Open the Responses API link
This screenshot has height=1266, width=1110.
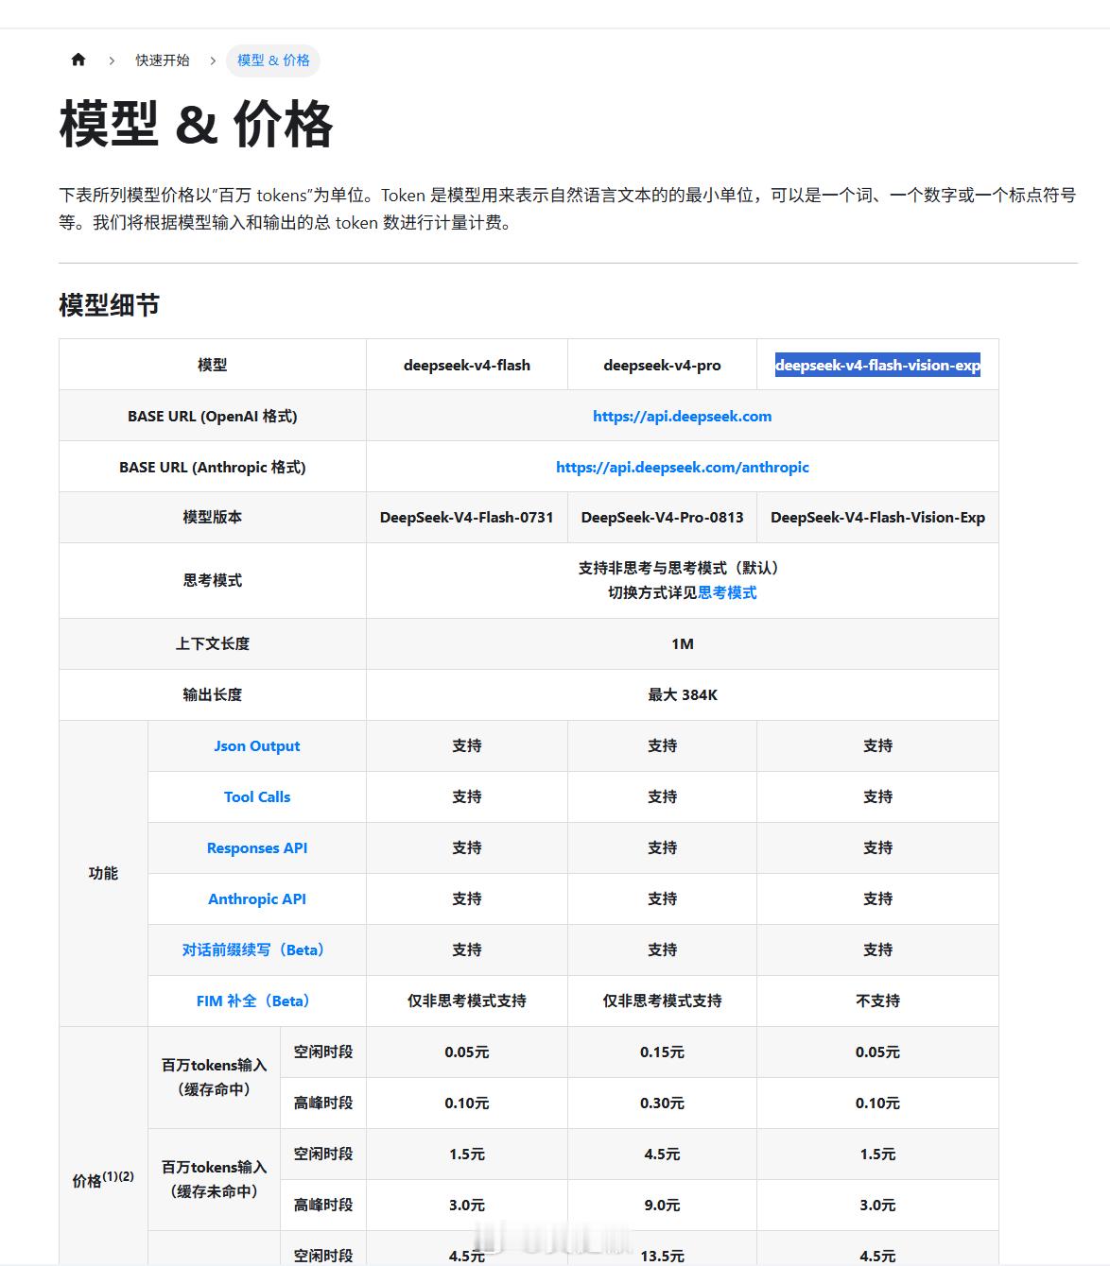click(256, 847)
